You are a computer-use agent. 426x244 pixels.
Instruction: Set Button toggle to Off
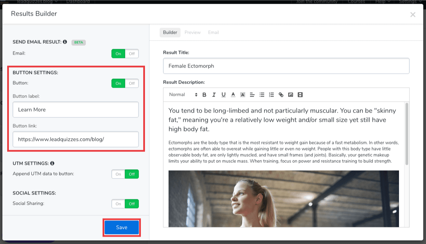132,83
